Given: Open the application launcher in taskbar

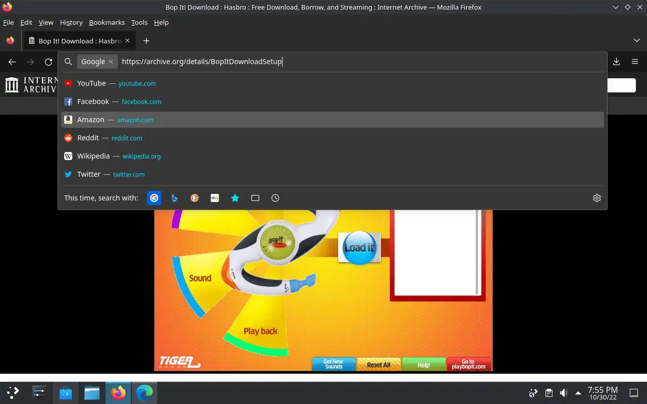Looking at the screenshot, I should pyautogui.click(x=13, y=392).
